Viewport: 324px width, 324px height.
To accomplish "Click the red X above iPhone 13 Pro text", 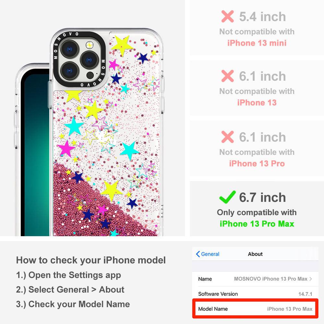I will [x=227, y=137].
